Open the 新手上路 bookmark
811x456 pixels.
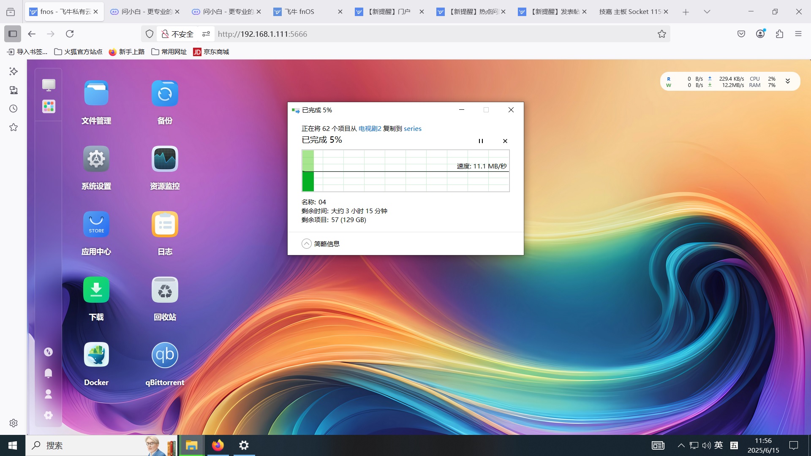click(127, 52)
